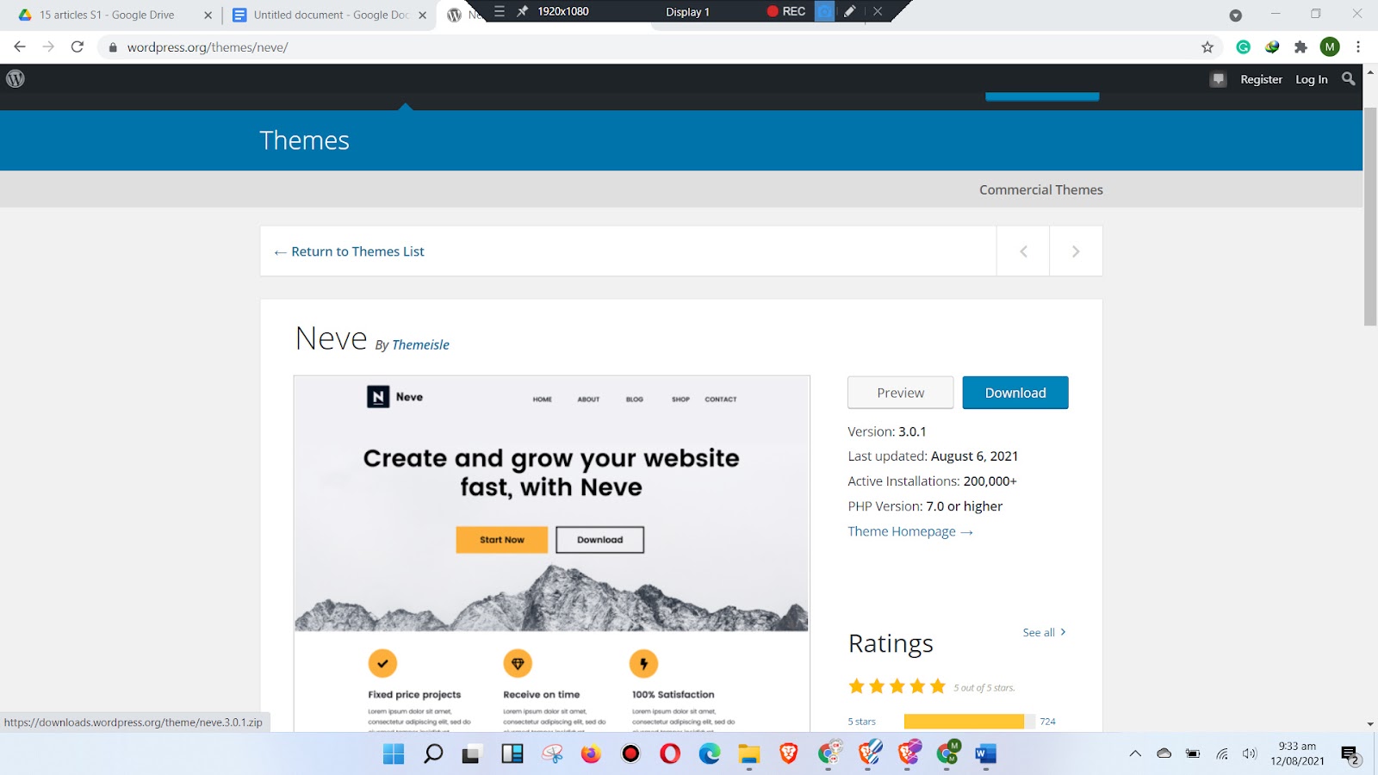1378x775 pixels.
Task: Show hidden tray icons chevron
Action: 1135,753
